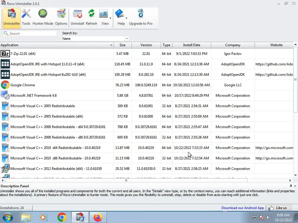Select the 7-Zip 22.01 (x64) icon
The width and height of the screenshot is (298, 223).
(5, 54)
